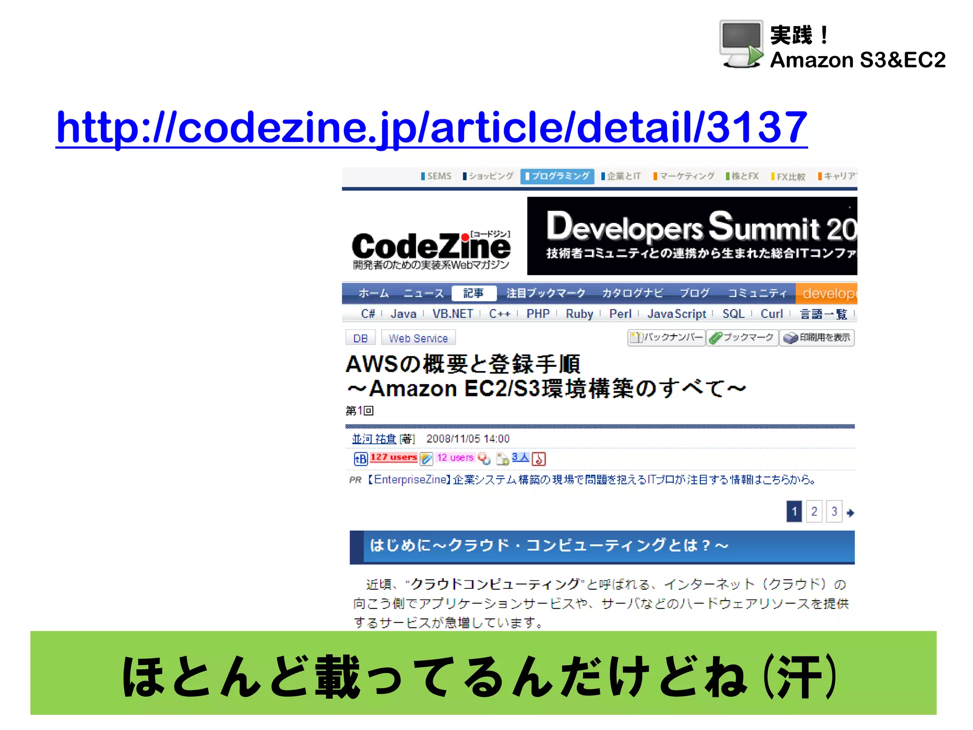Open the Developers Summit banner
The height and width of the screenshot is (730, 973).
692,236
